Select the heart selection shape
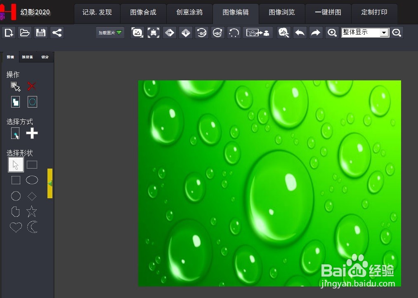The image size is (418, 298). (x=16, y=227)
